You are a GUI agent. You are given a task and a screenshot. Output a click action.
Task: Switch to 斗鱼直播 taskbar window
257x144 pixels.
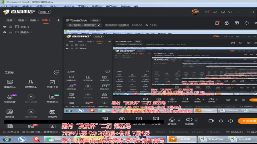pos(182,139)
